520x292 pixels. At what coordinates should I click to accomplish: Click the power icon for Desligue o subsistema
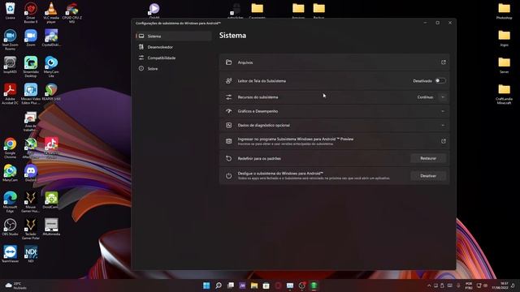coord(228,176)
